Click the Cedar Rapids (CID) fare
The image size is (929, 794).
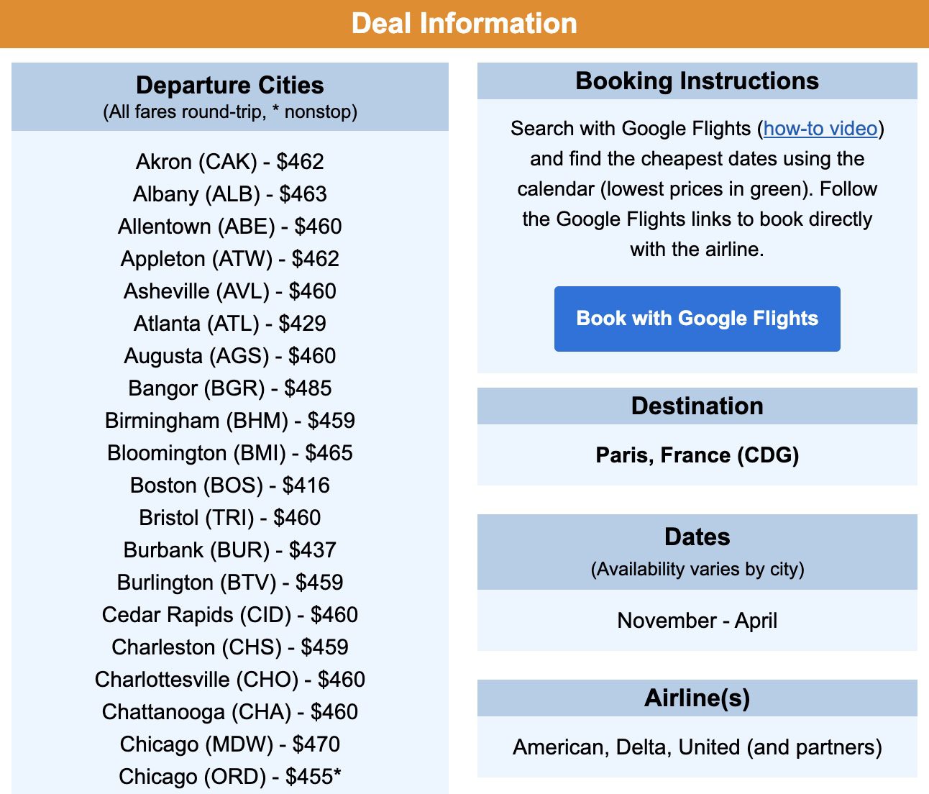click(x=230, y=615)
